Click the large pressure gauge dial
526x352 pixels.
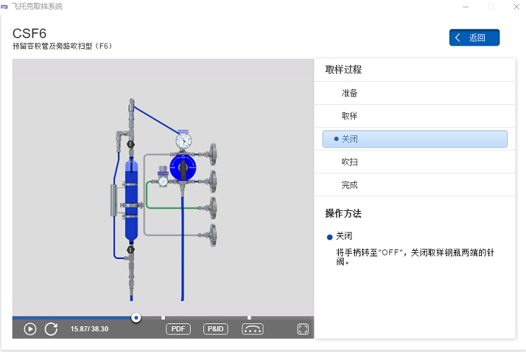[x=184, y=140]
